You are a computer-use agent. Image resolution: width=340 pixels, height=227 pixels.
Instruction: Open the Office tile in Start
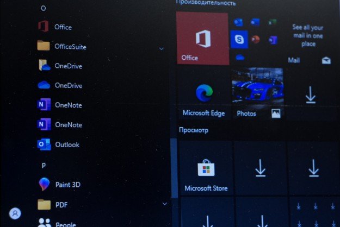pos(202,39)
